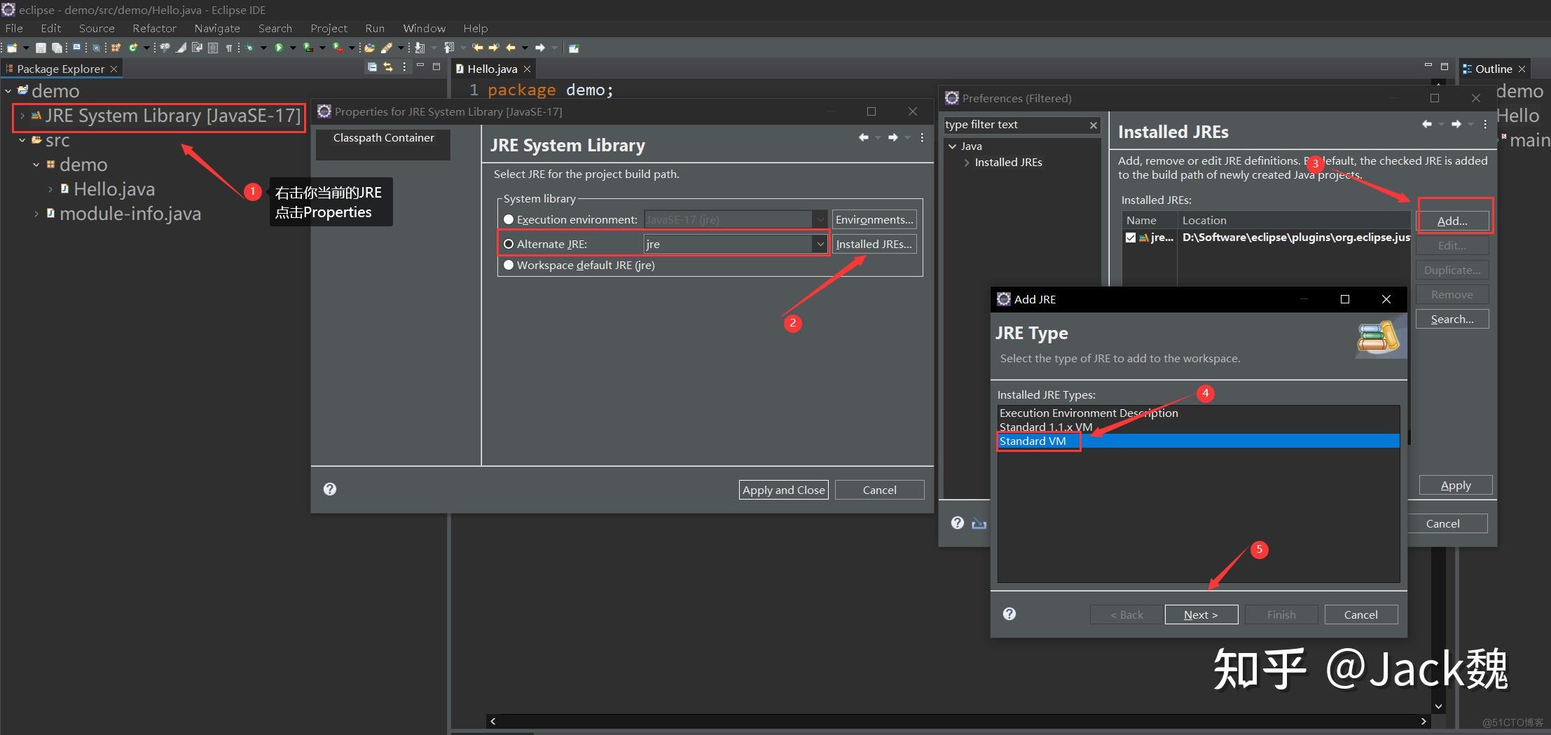
Task: Open the File menu
Action: tap(14, 28)
